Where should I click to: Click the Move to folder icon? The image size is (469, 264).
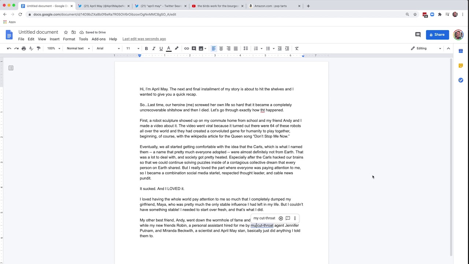(74, 32)
